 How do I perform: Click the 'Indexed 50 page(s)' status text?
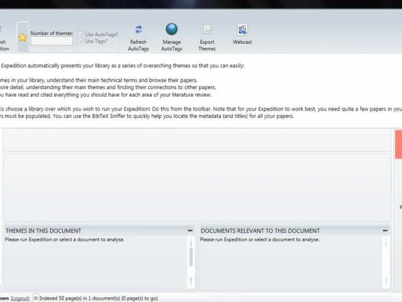tap(98, 298)
